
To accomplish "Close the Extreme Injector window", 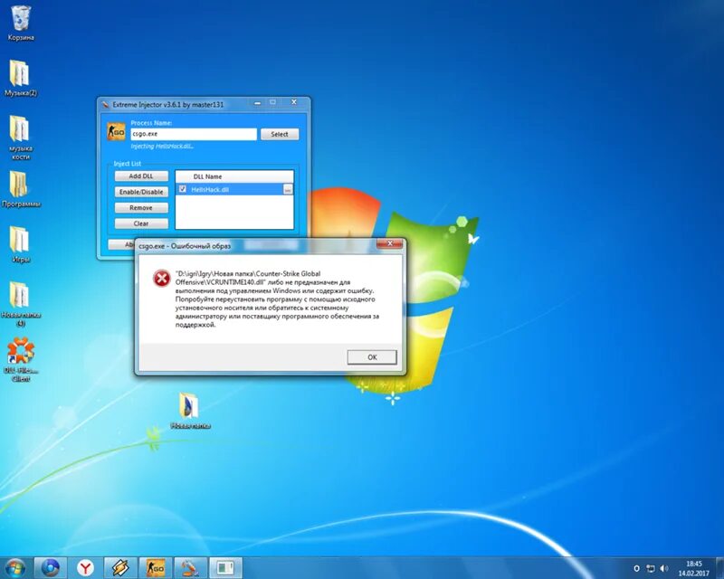I will pyautogui.click(x=294, y=102).
